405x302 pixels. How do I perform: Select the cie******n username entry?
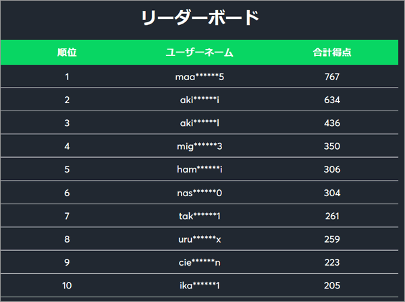click(x=199, y=262)
